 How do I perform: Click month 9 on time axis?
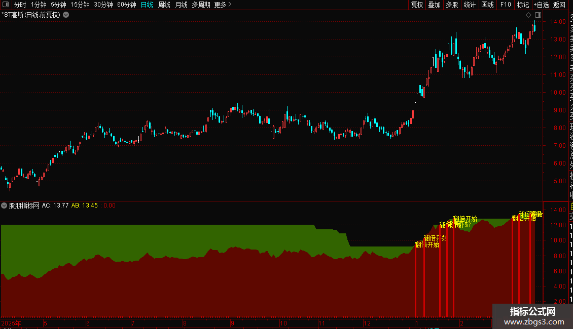232,323
